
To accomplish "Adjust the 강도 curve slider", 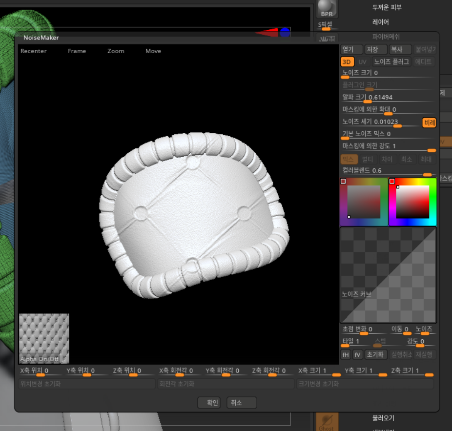I will tap(420, 342).
